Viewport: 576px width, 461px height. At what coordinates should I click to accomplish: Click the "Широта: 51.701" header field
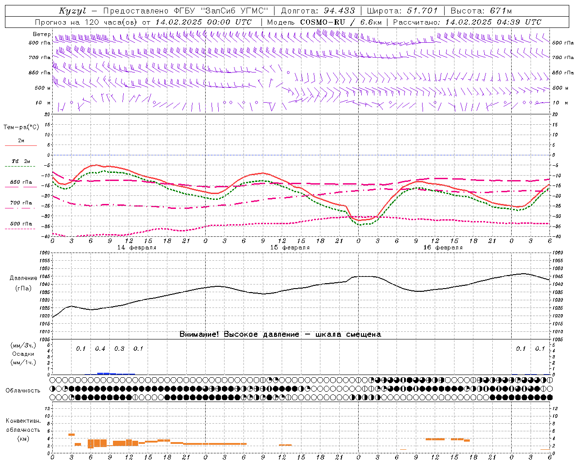[402, 11]
